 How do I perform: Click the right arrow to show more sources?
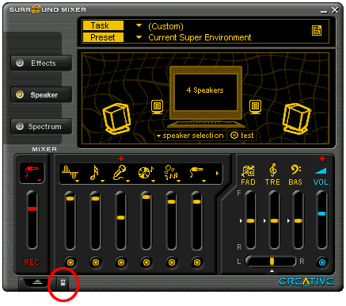(217, 174)
